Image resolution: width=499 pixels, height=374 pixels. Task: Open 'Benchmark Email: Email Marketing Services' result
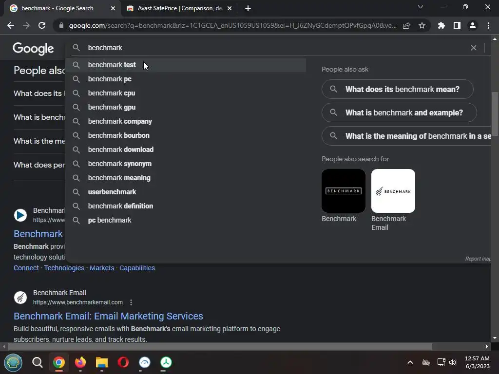[x=108, y=316]
